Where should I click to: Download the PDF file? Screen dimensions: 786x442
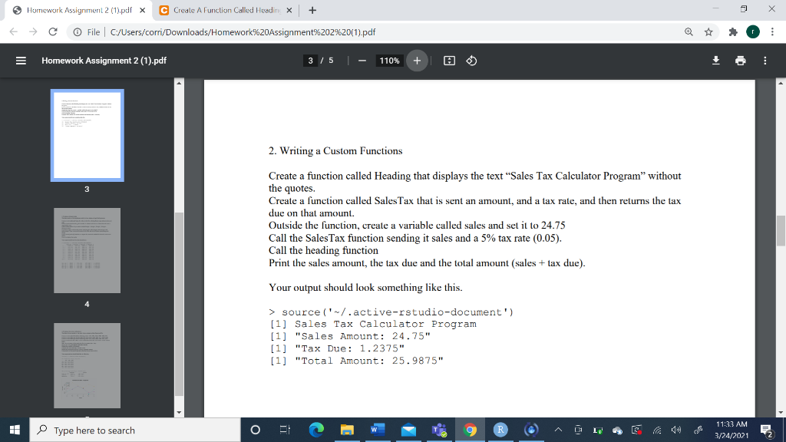tap(716, 61)
